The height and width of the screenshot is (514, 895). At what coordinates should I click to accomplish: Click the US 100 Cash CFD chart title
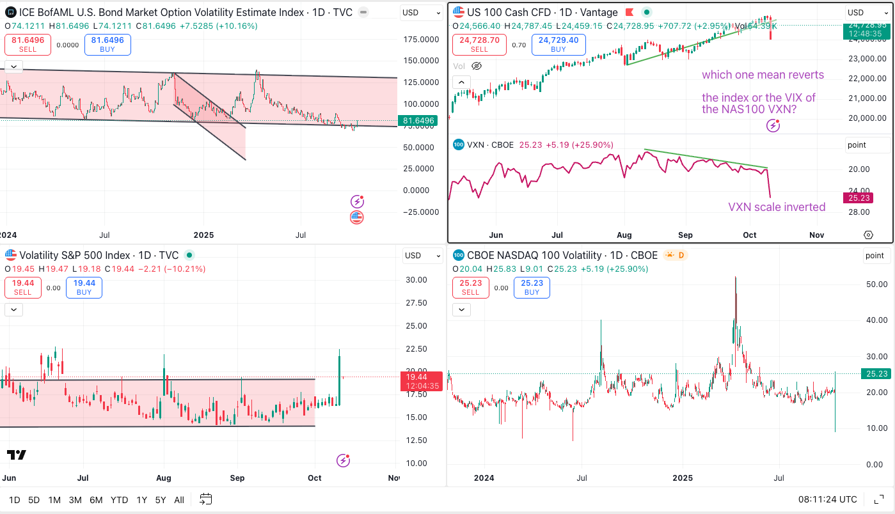(x=543, y=12)
